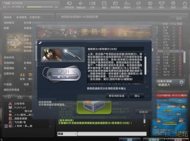
Task: Switch to the player list icon tab
Action: click(x=8, y=97)
